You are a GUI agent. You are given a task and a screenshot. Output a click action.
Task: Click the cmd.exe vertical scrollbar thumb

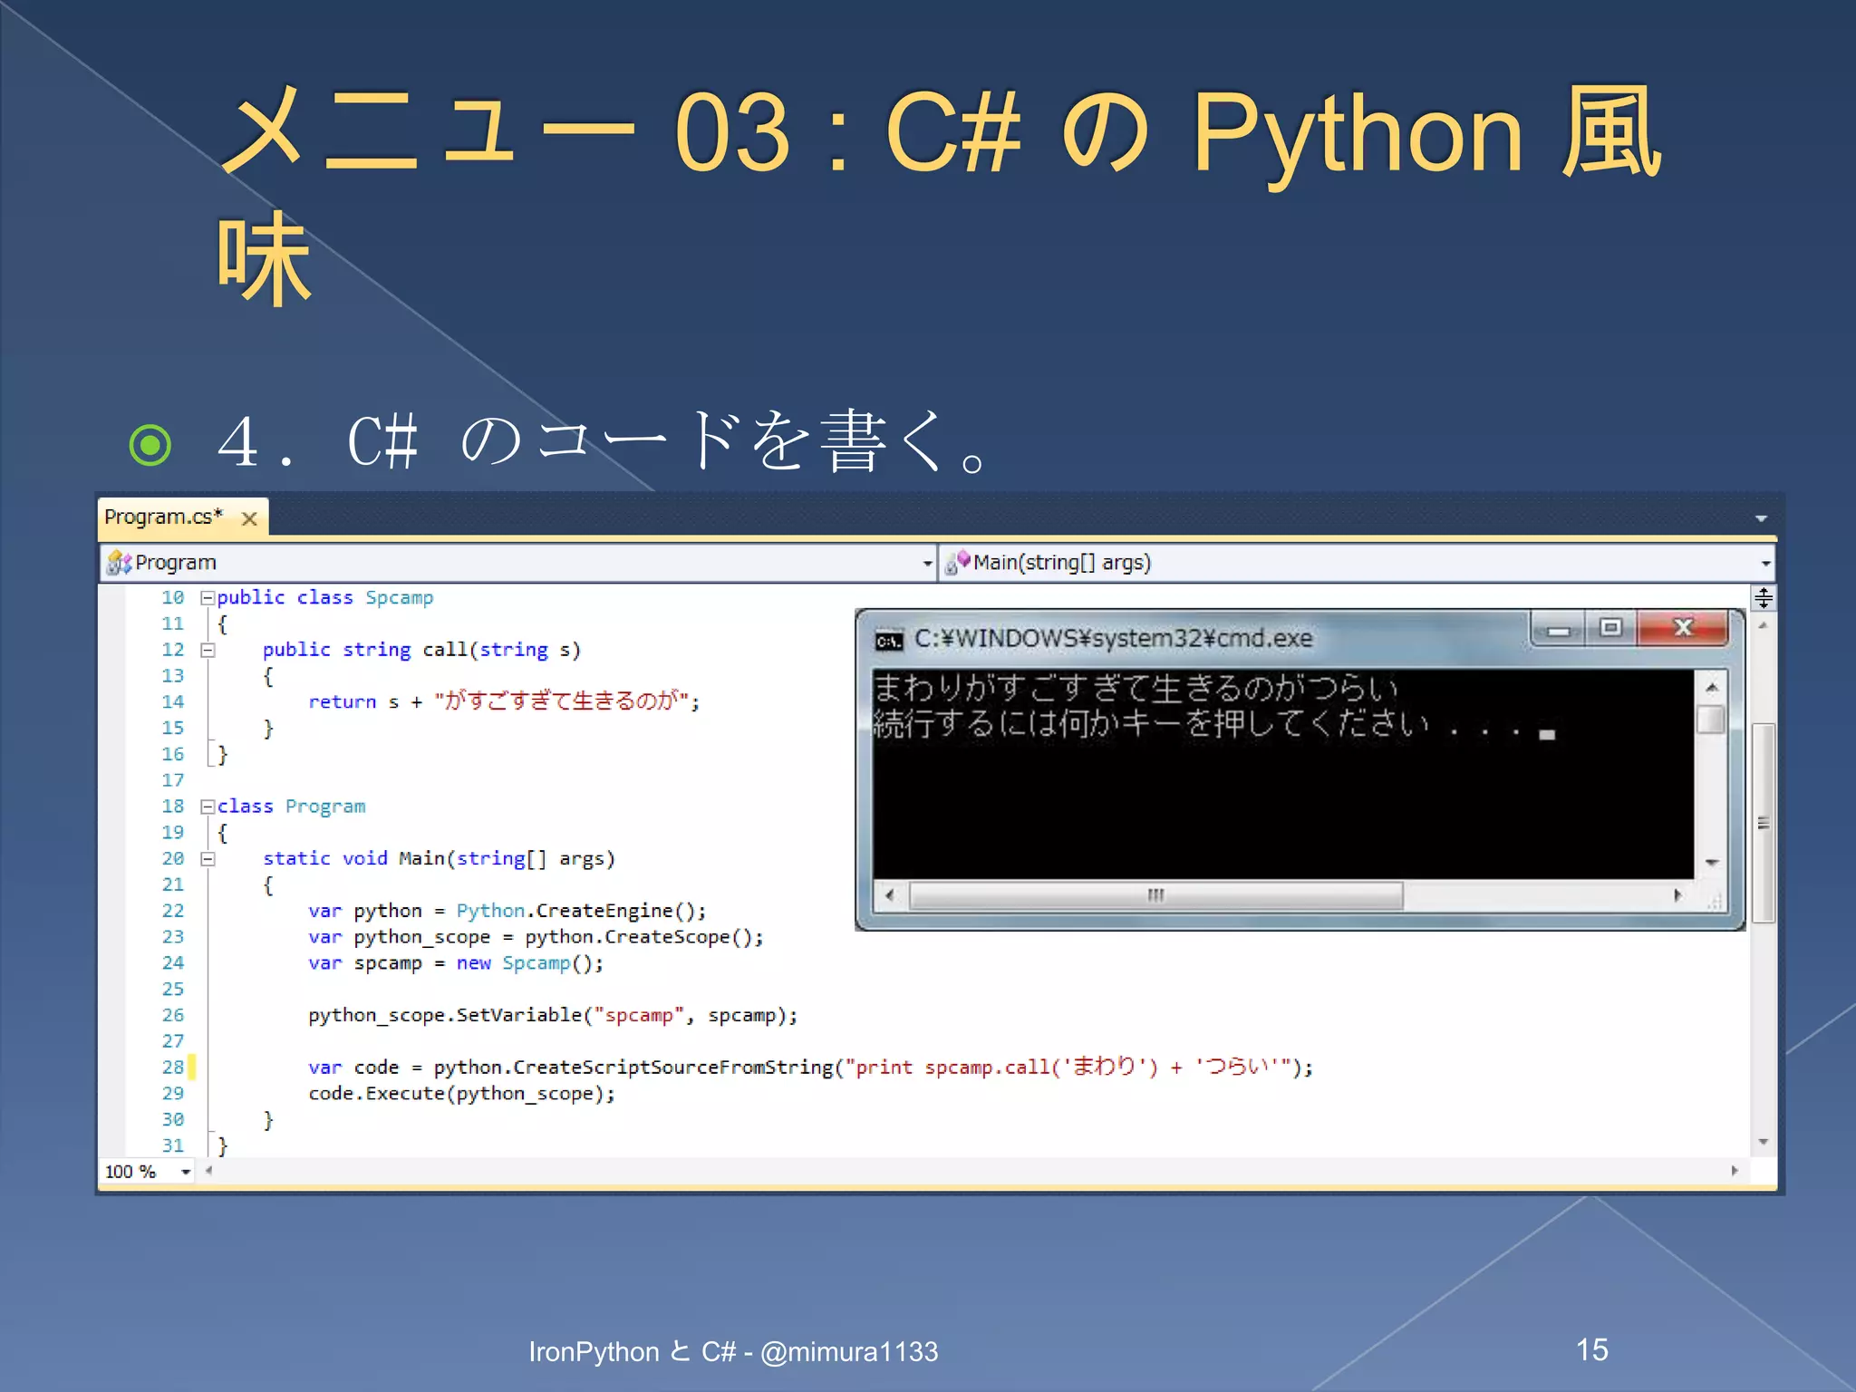click(1711, 720)
